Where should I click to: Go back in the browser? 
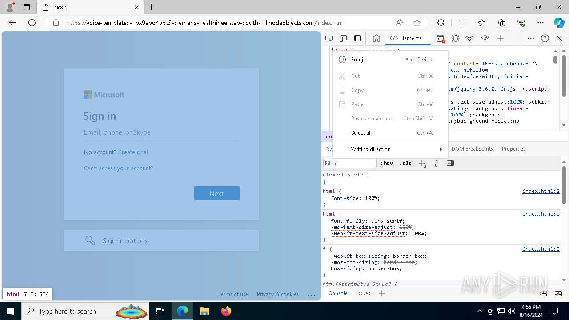[12, 23]
